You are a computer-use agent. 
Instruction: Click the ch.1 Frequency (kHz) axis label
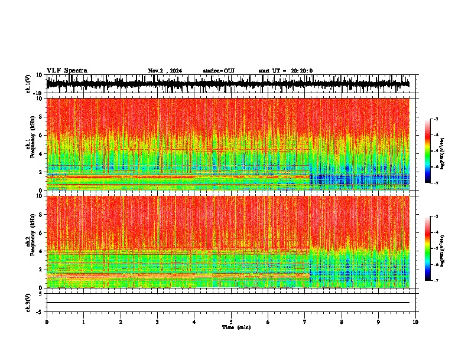[31, 137]
